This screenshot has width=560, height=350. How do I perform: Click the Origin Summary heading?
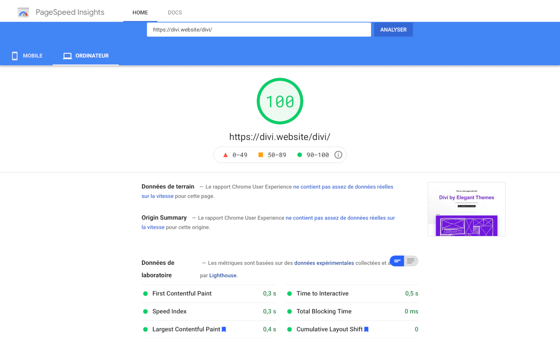164,218
